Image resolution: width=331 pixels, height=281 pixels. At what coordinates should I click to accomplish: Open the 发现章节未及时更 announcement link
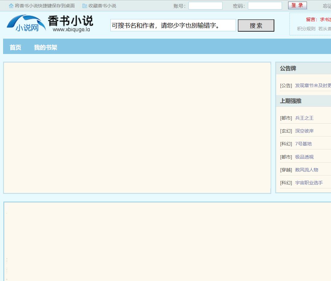(313, 86)
